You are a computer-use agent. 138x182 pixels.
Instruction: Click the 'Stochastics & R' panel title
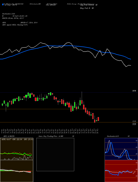coord(113,136)
